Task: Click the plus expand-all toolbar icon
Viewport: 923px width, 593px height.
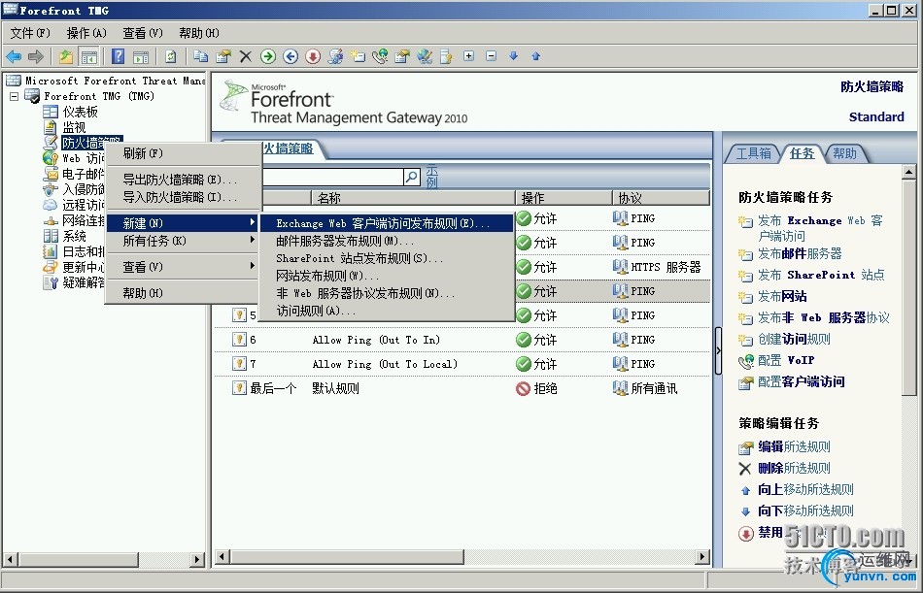Action: coord(468,56)
